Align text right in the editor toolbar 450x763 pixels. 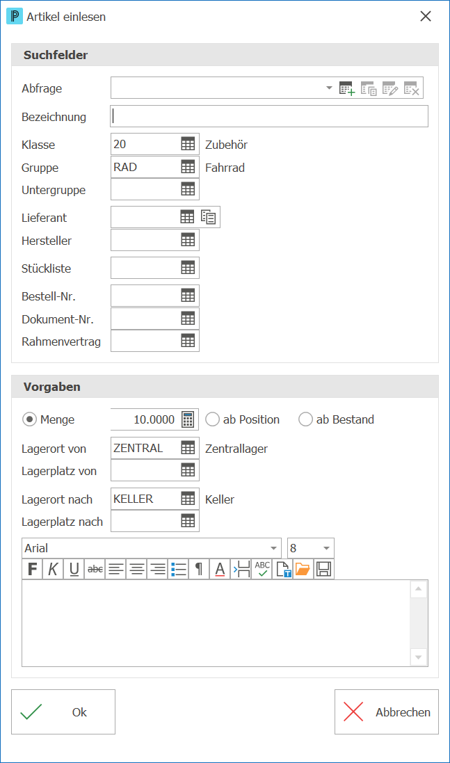point(158,569)
